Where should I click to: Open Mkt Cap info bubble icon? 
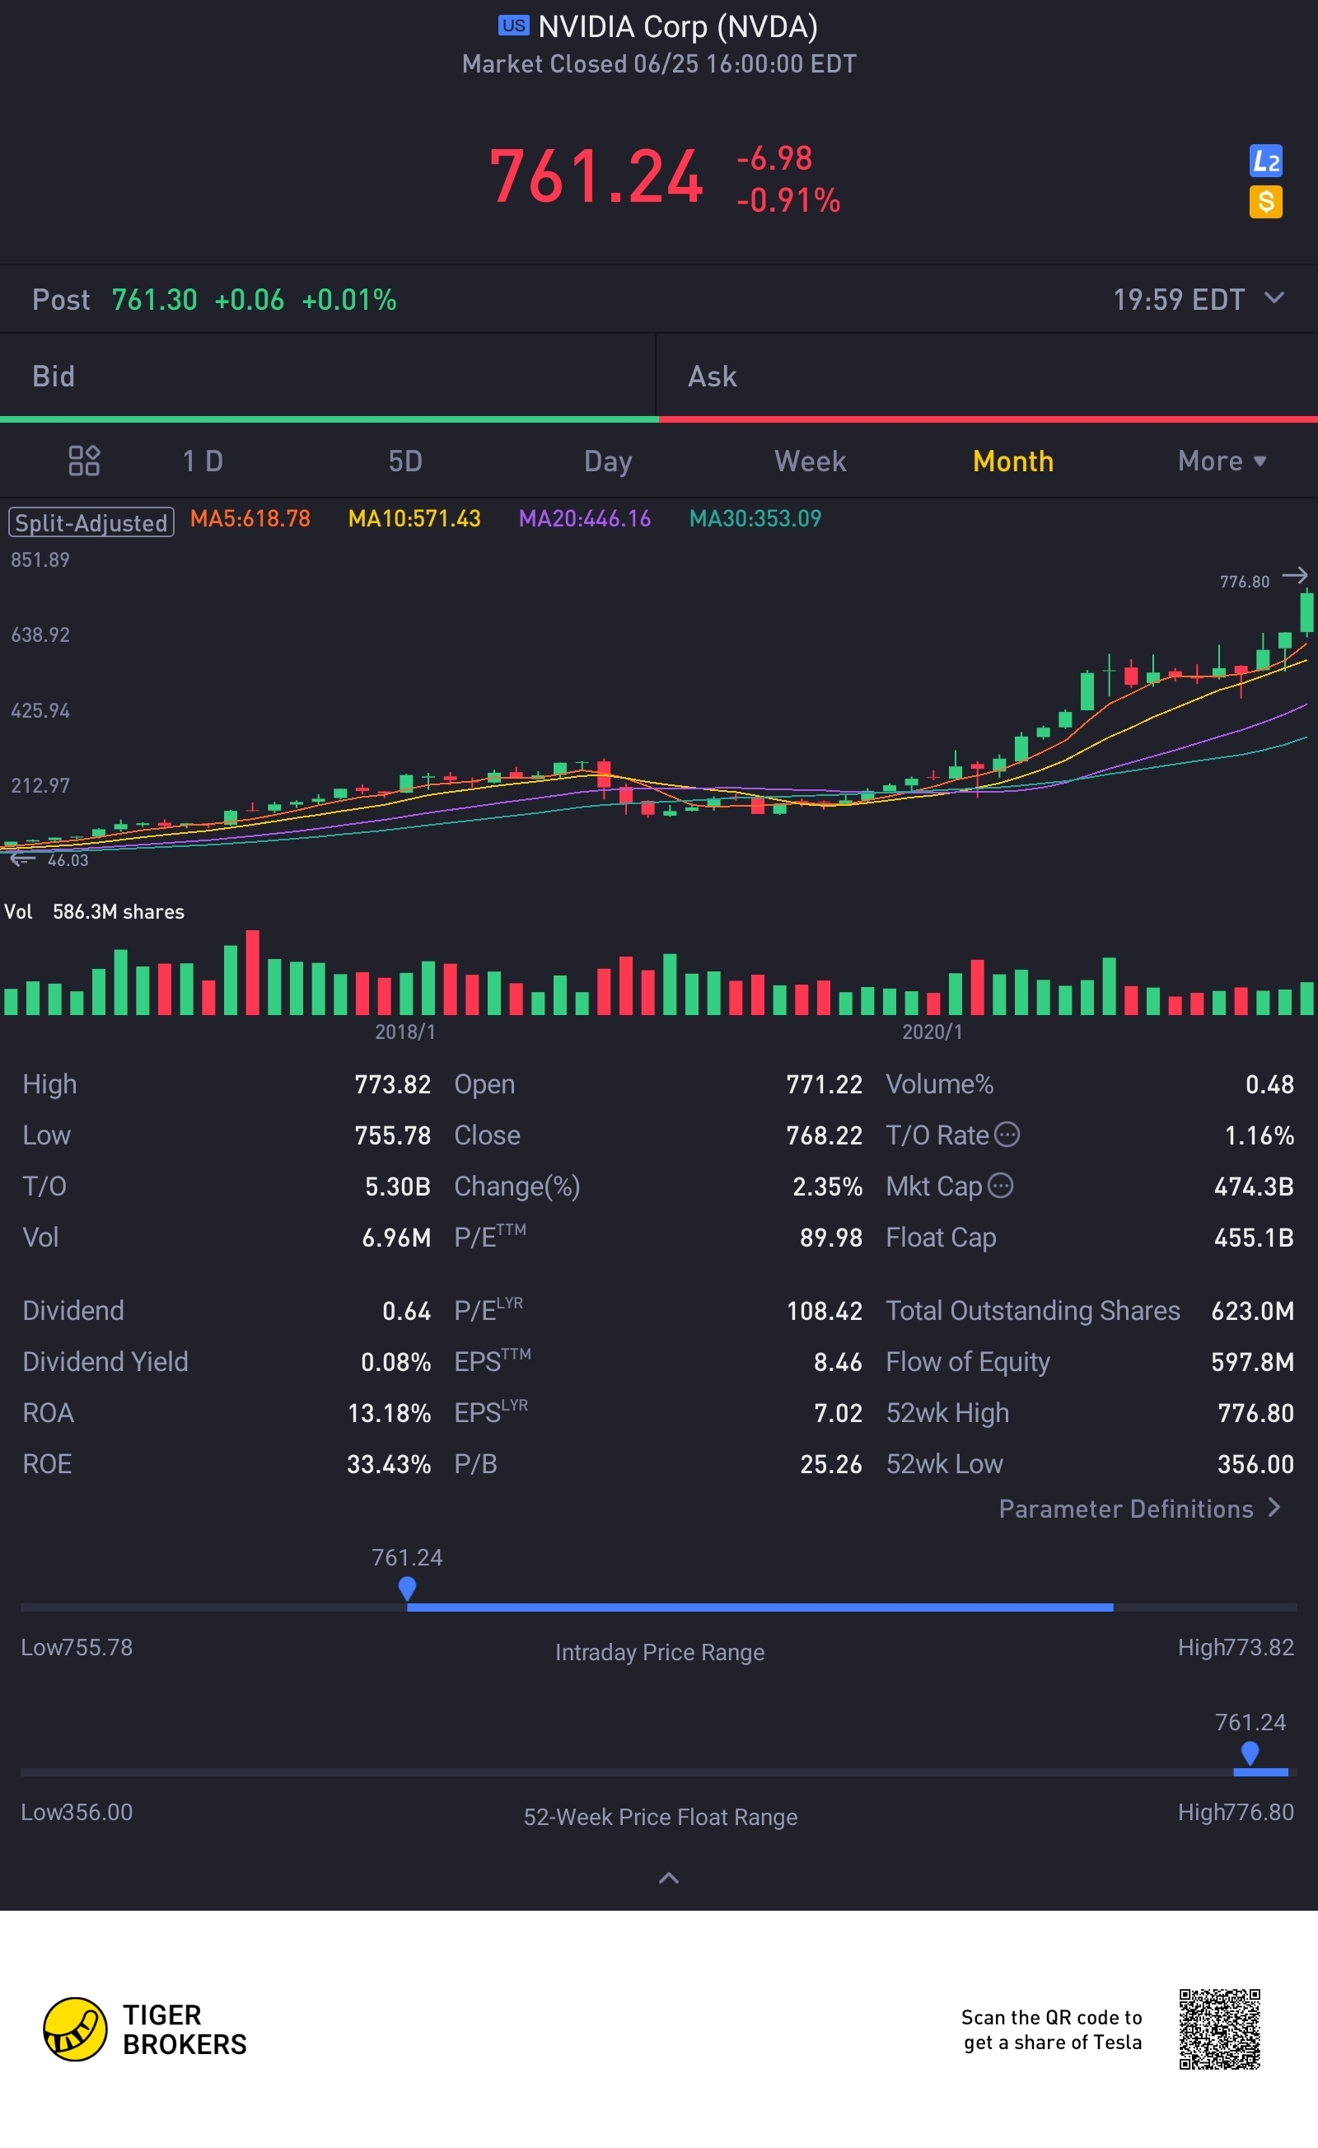point(1000,1186)
